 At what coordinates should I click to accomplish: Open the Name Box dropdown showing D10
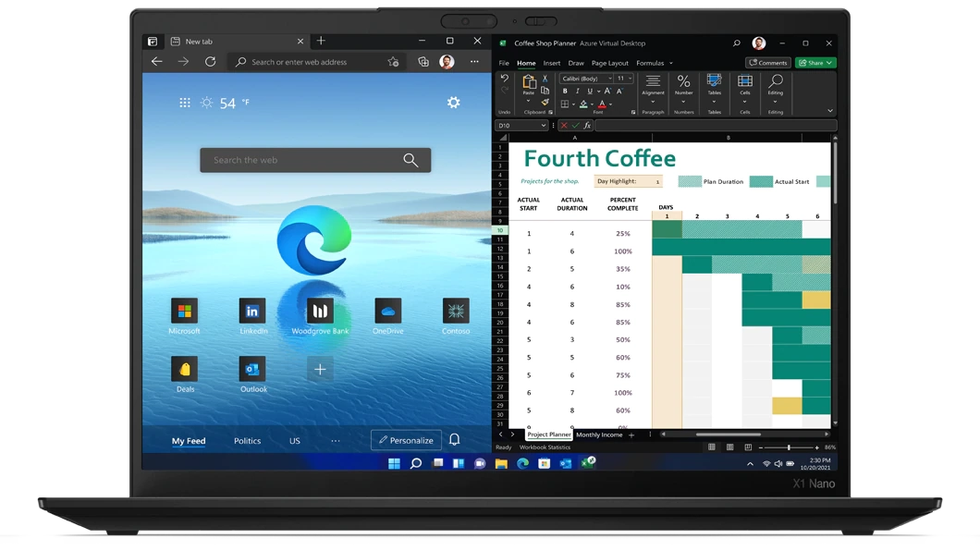coord(543,125)
